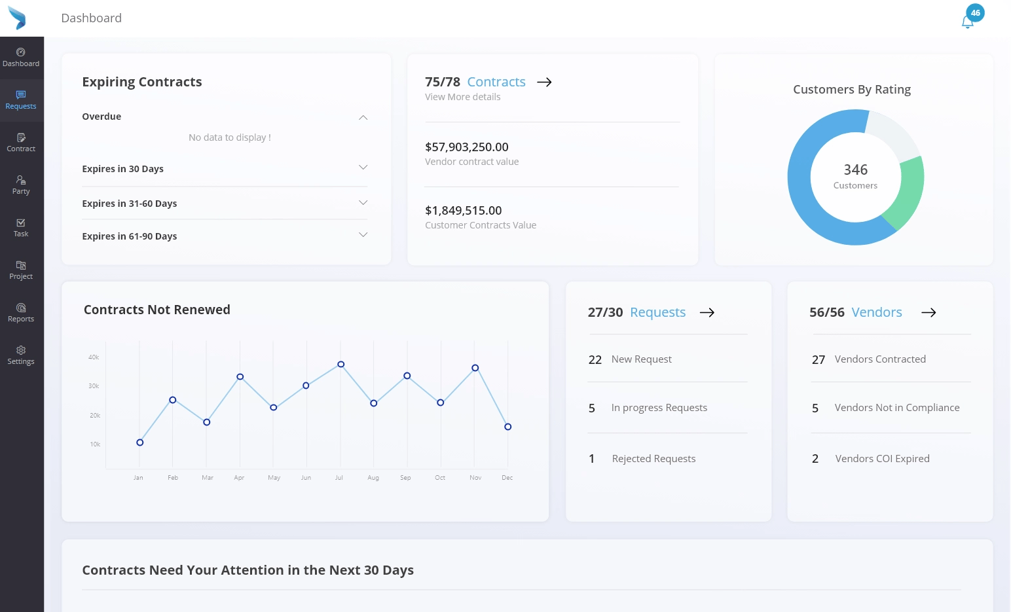Click the app logo in top-left

[x=17, y=18]
